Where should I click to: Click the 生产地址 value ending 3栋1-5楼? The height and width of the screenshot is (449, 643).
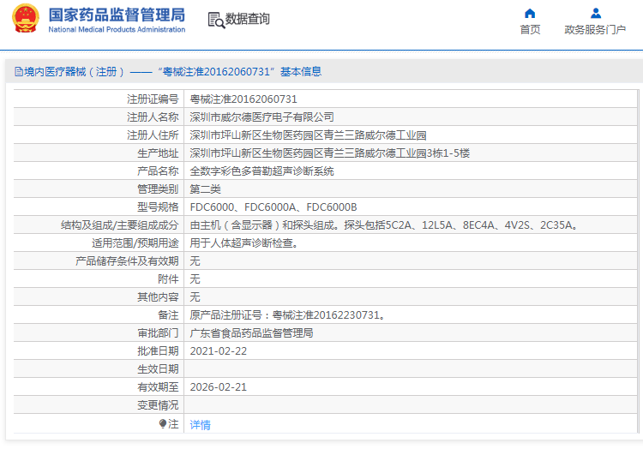(330, 153)
